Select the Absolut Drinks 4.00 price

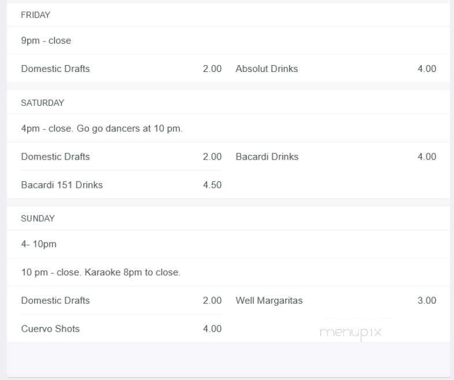coord(426,69)
